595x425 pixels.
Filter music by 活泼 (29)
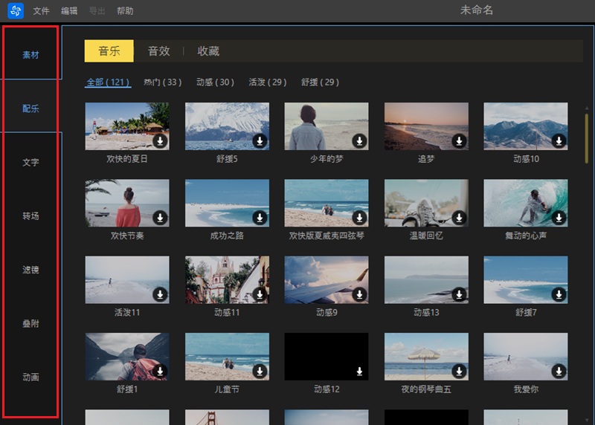click(x=268, y=82)
